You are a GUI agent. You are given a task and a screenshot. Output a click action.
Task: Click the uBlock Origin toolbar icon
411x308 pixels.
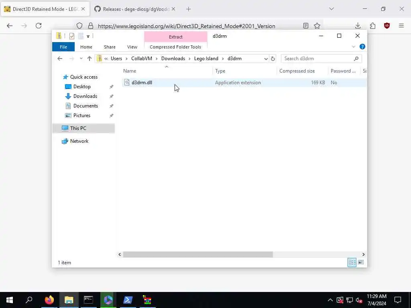tap(387, 26)
